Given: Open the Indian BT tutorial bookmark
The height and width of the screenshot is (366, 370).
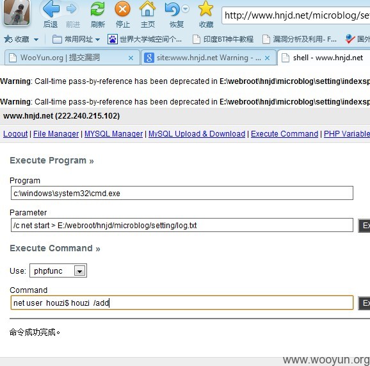Looking at the screenshot, I should coord(223,39).
